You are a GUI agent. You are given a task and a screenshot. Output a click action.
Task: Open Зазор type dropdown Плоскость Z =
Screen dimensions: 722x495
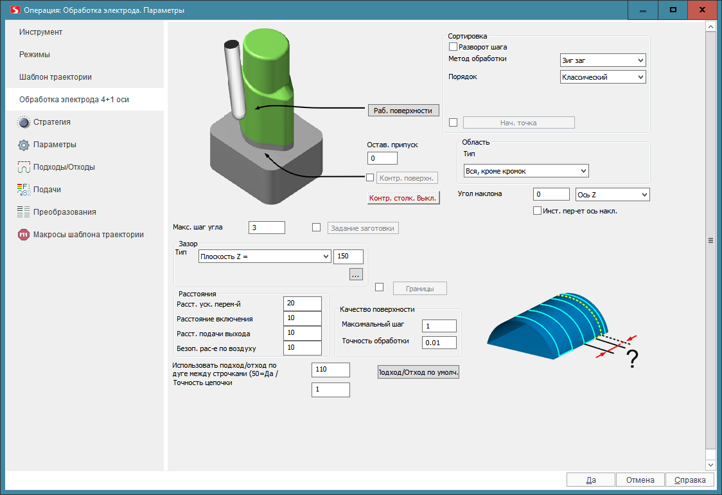point(265,256)
